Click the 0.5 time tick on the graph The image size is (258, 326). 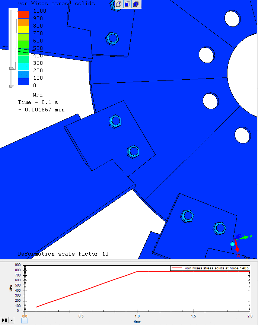81,316
